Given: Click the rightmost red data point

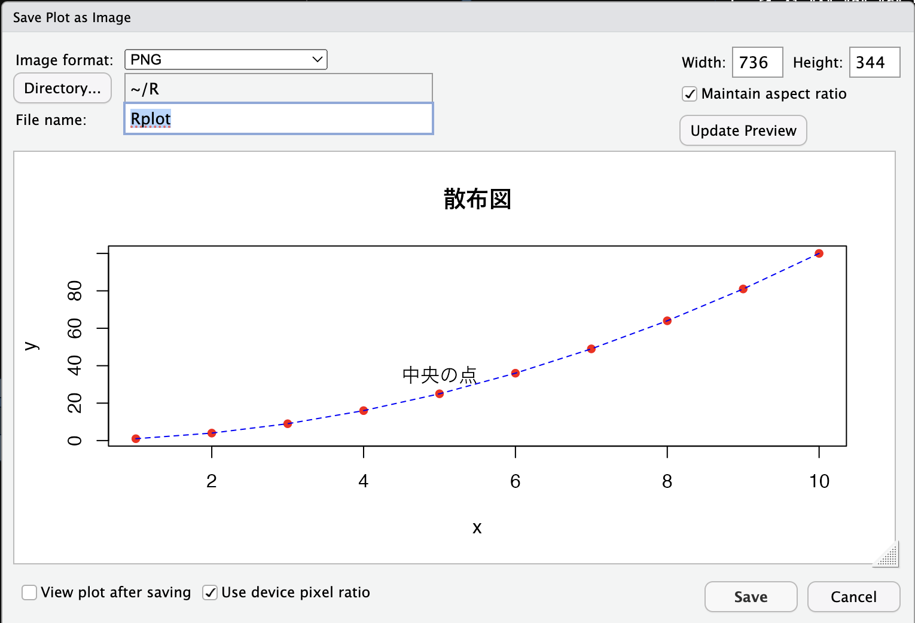Looking at the screenshot, I should click(819, 253).
